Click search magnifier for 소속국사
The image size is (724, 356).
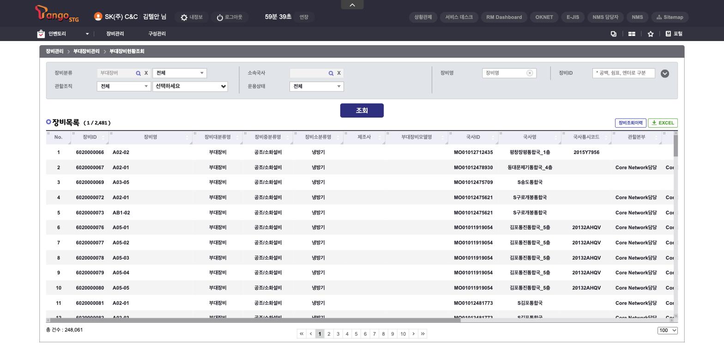331,73
